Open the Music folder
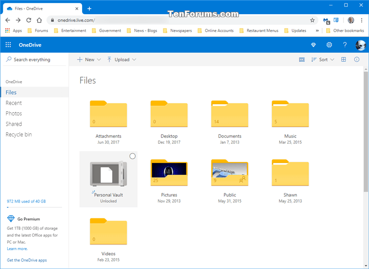This screenshot has height=269, width=369. point(290,114)
